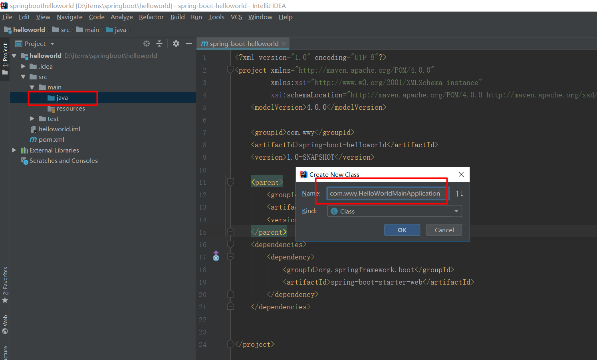Collapse the src folder arrow
This screenshot has height=360, width=597.
coord(23,77)
